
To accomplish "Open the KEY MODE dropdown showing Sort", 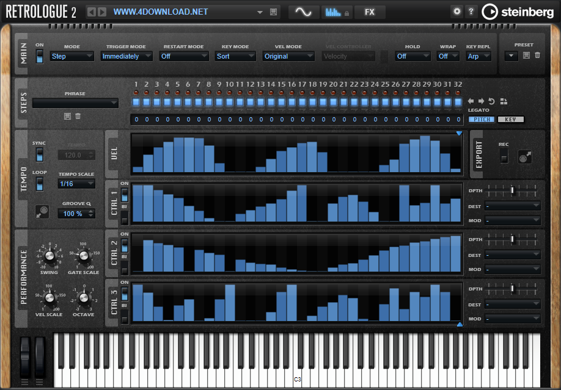I will tap(235, 56).
